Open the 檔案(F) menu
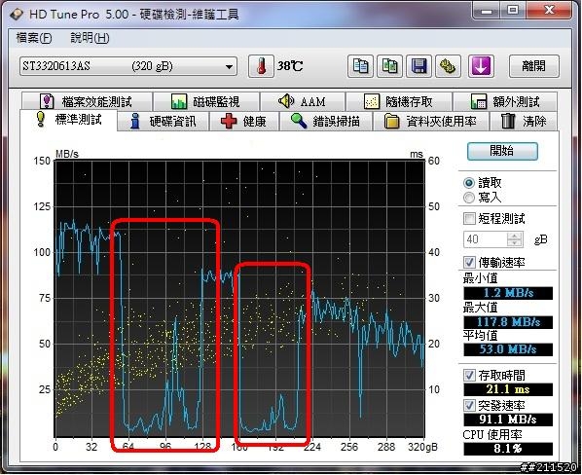Screen dimensions: 582x475 (x=34, y=38)
